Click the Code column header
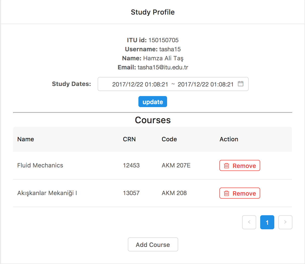Image resolution: width=305 pixels, height=264 pixels. click(x=169, y=139)
